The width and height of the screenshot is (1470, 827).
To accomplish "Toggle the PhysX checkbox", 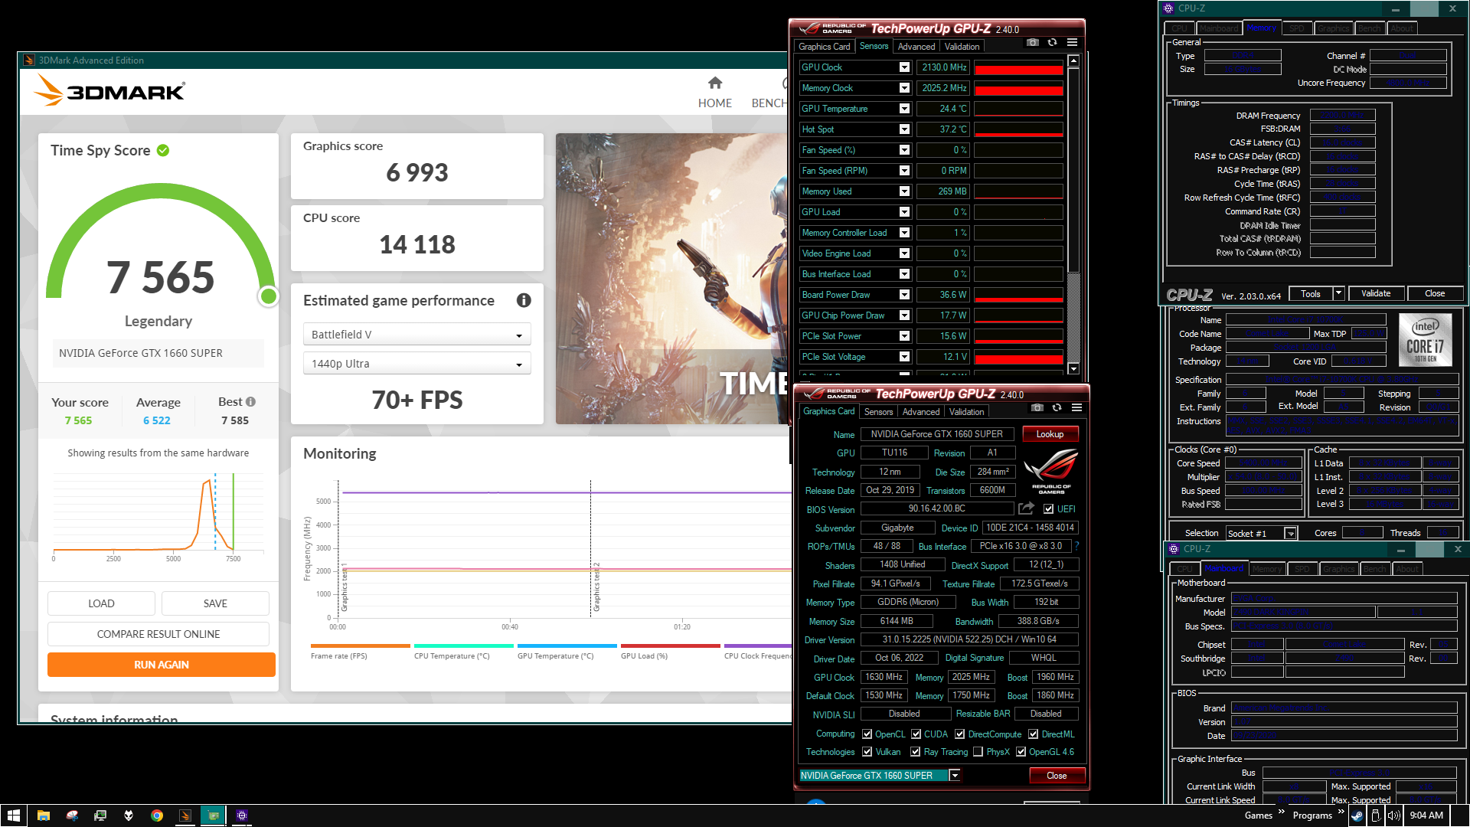I will point(978,752).
